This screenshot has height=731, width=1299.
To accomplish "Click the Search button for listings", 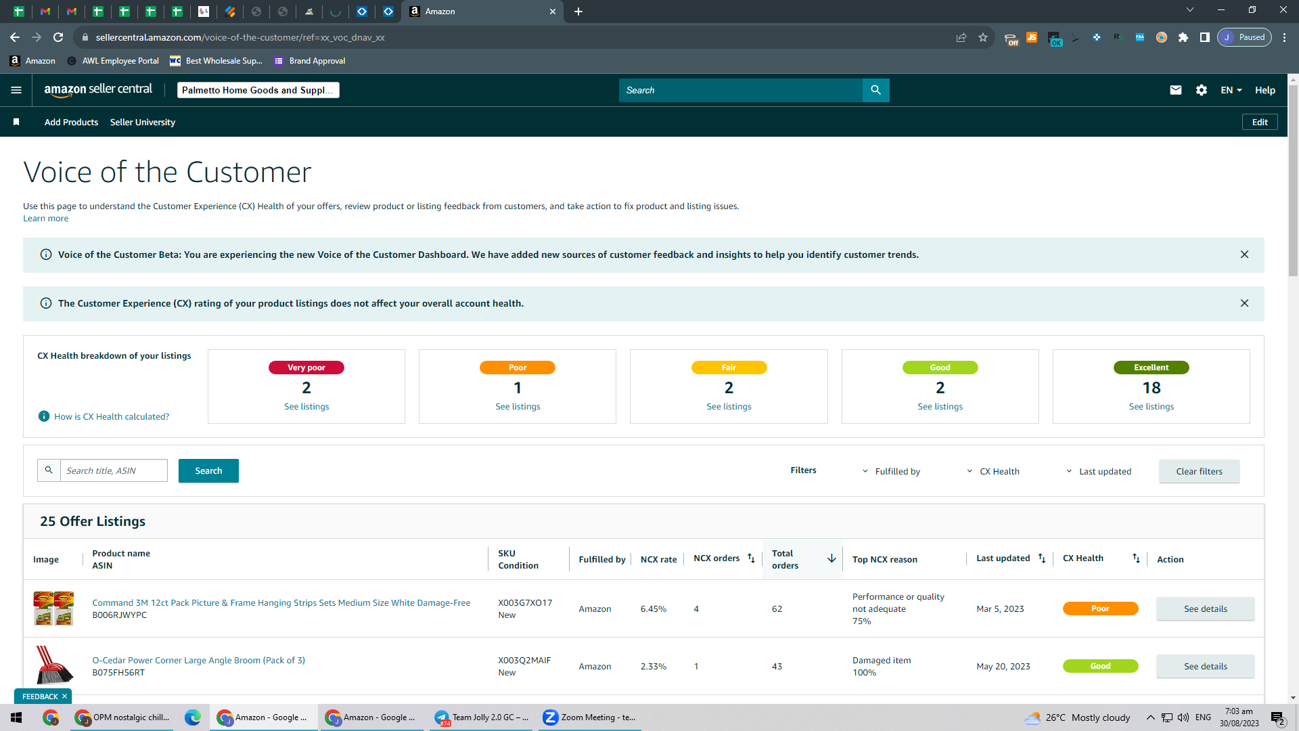I will click(208, 470).
